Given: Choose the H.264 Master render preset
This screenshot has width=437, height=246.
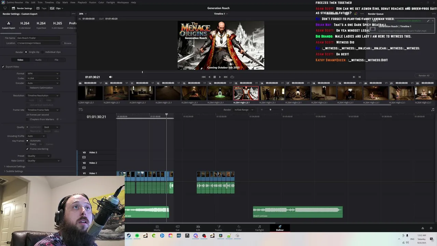Looking at the screenshot, I should [25, 25].
